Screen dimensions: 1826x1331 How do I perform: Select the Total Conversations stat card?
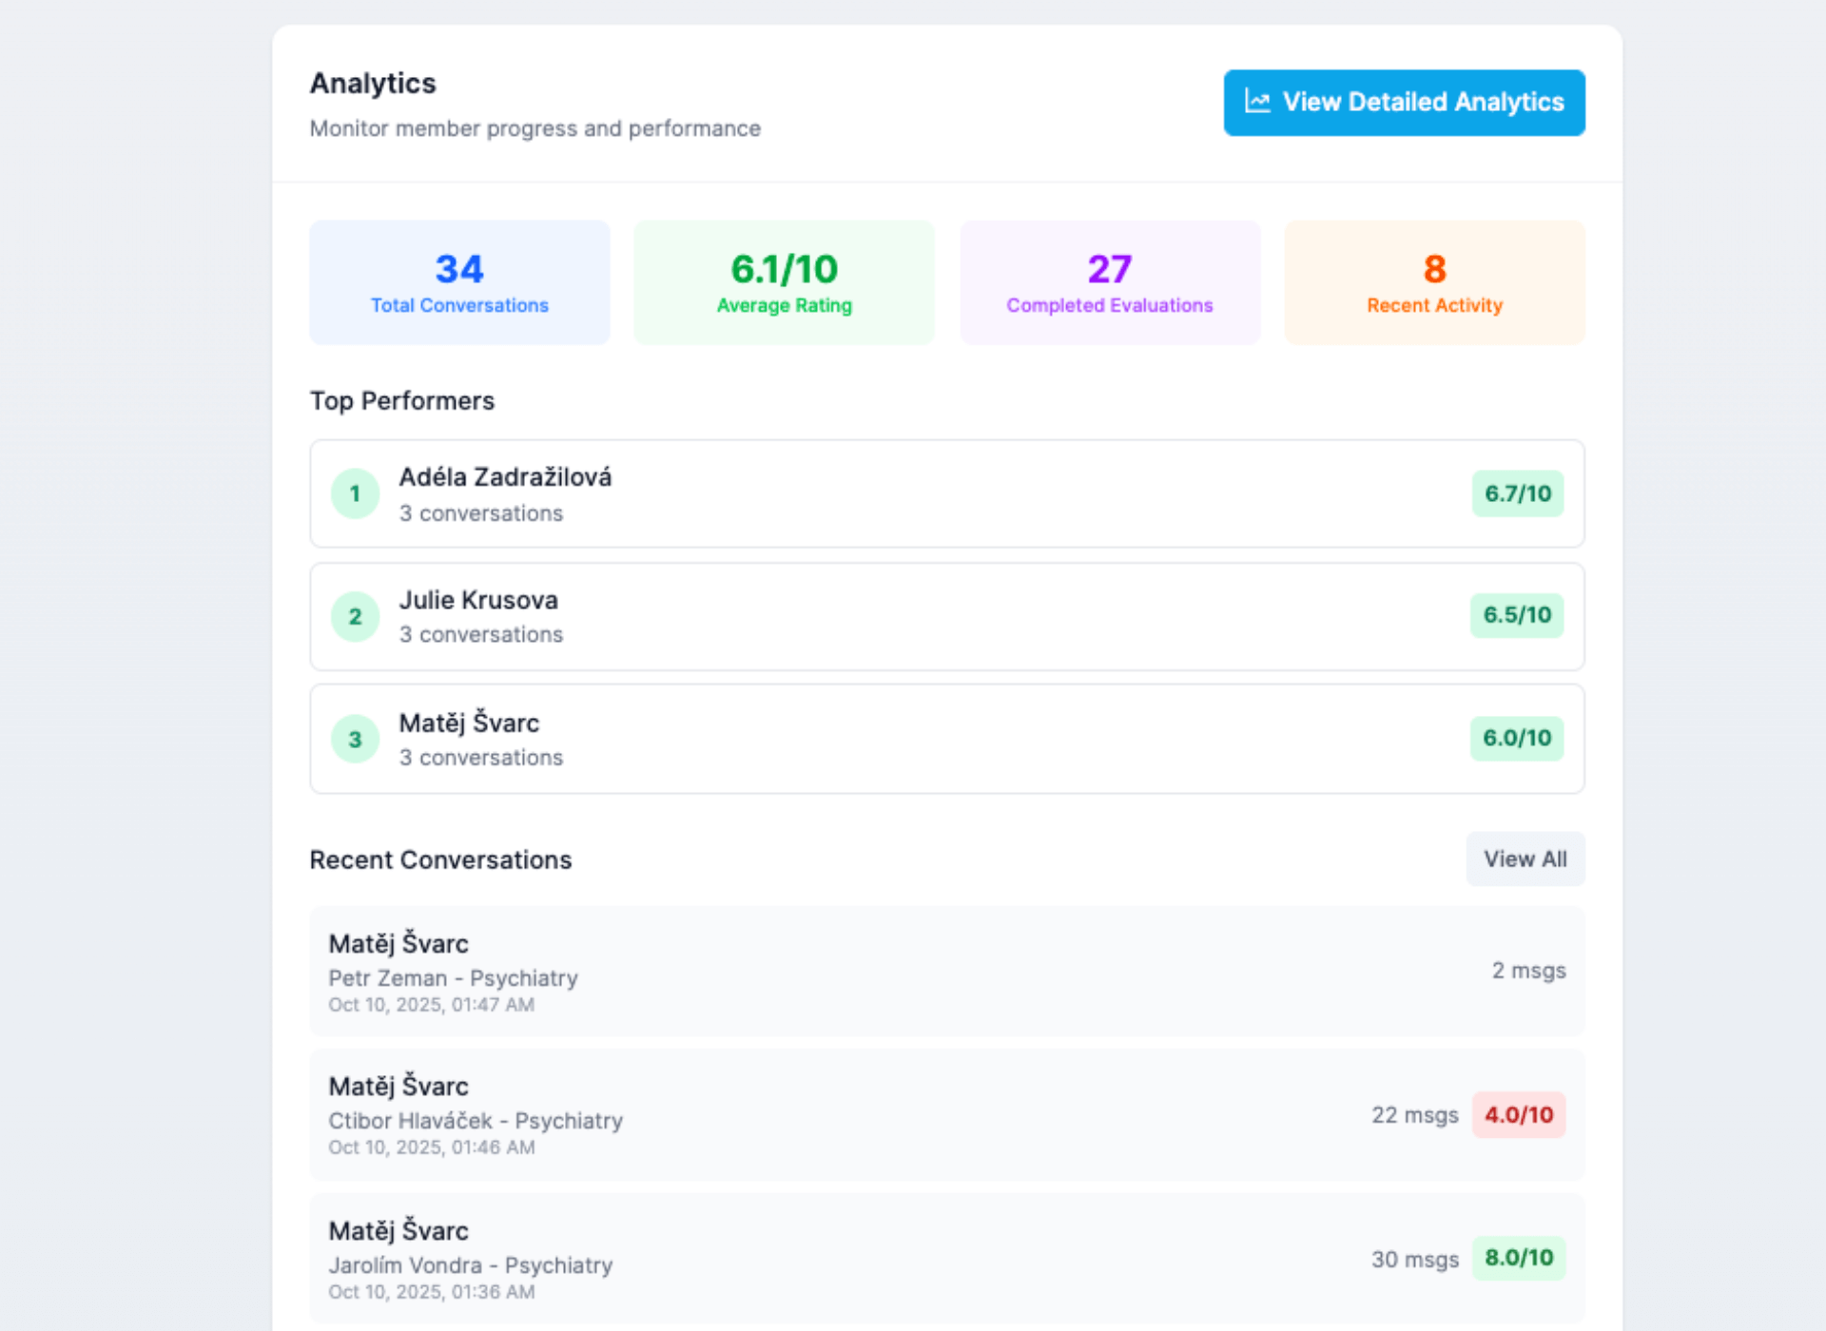coord(459,281)
